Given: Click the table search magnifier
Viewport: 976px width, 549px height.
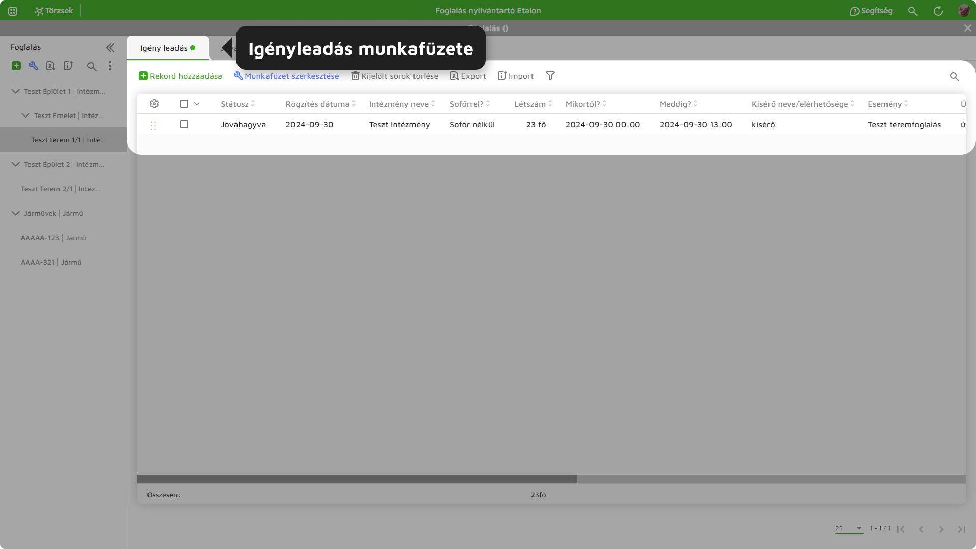Looking at the screenshot, I should click(954, 76).
